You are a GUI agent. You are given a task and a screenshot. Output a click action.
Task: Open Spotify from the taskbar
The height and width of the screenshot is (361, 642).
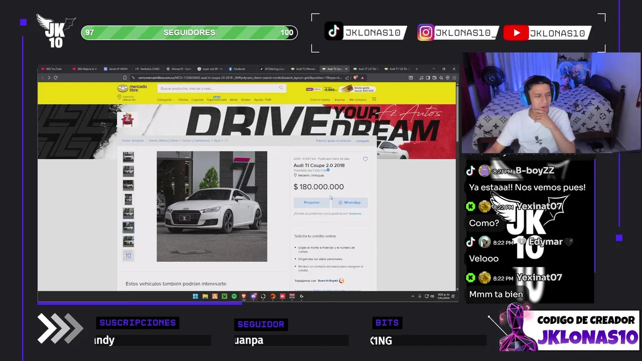pyautogui.click(x=234, y=296)
